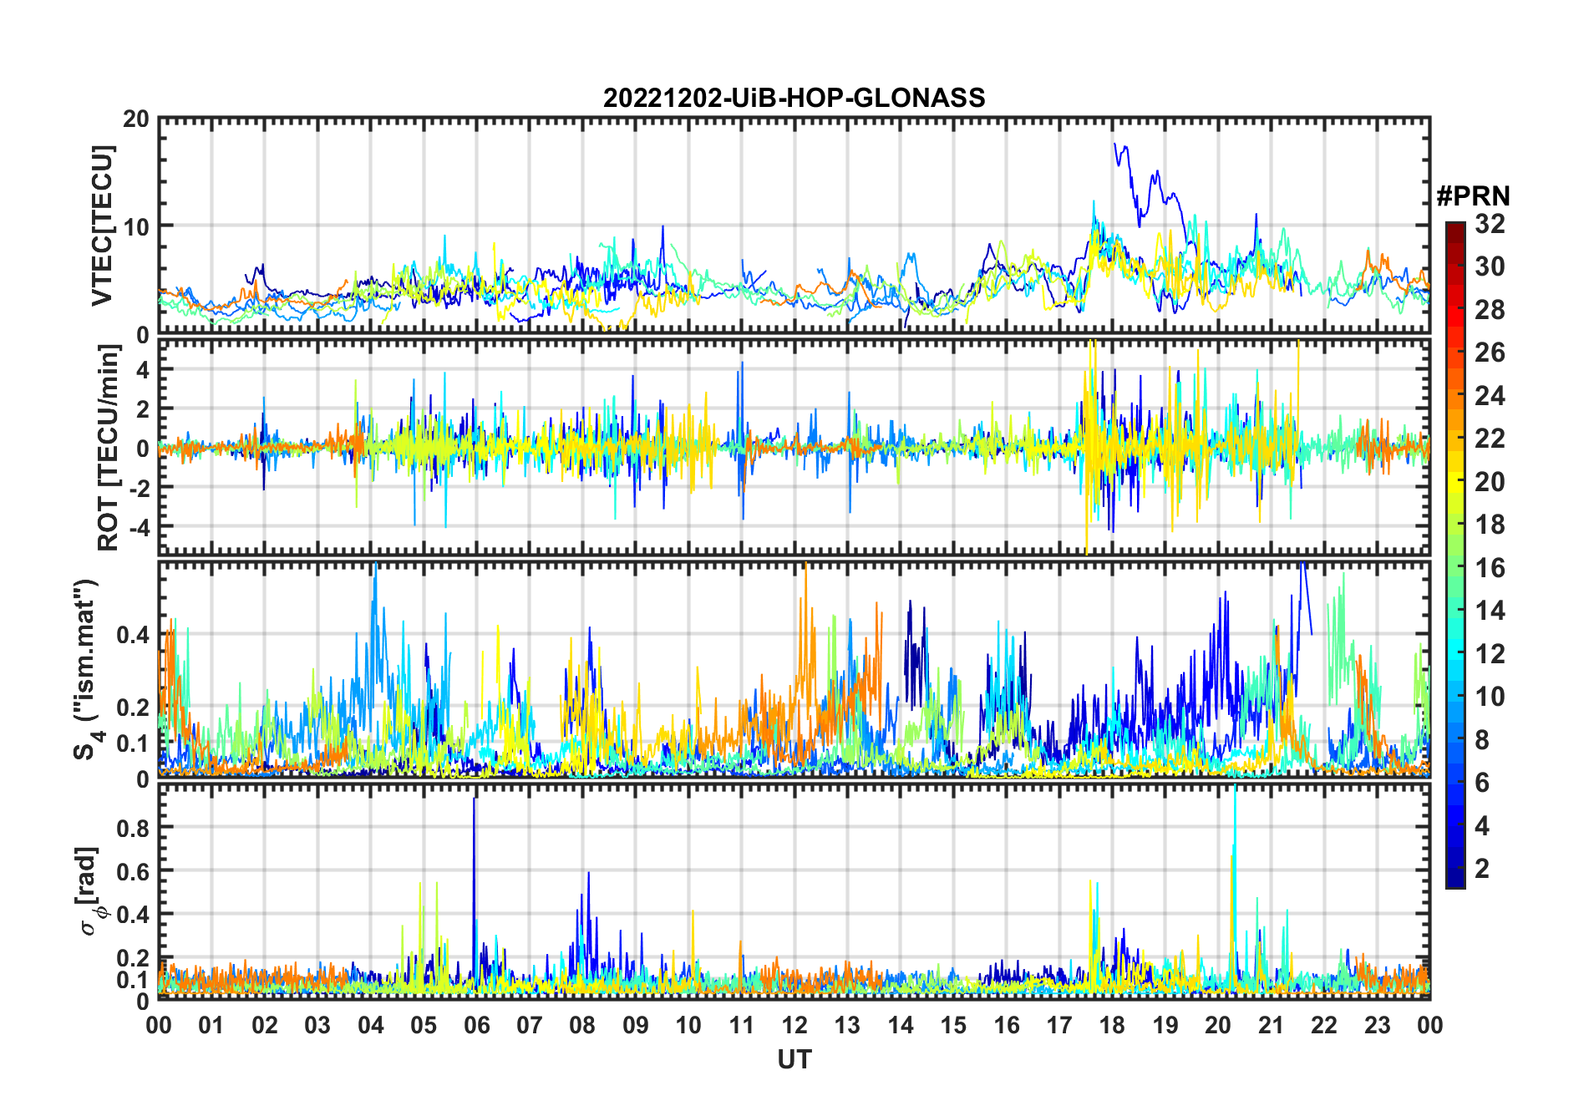Select the "26" tick on the PRN colorbar
The width and height of the screenshot is (1589, 1111).
(1490, 353)
